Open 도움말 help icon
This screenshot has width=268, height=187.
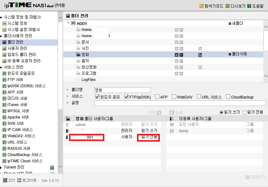[249, 6]
